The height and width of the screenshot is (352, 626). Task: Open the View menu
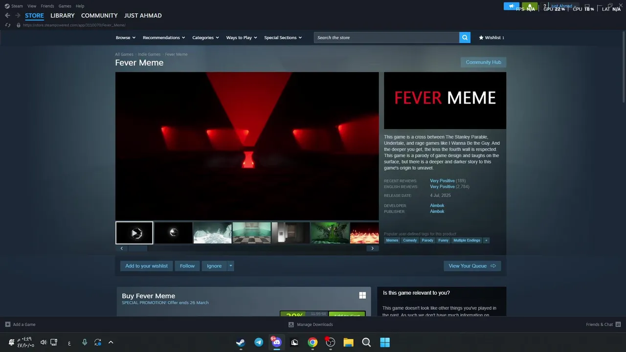coord(32,6)
